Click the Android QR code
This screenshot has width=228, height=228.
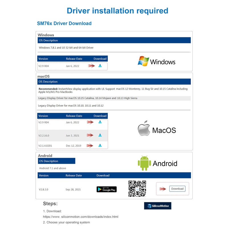click(137, 188)
